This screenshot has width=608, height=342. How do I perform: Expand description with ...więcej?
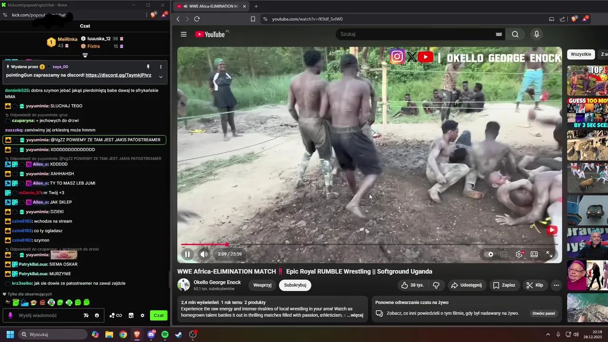pos(355,315)
